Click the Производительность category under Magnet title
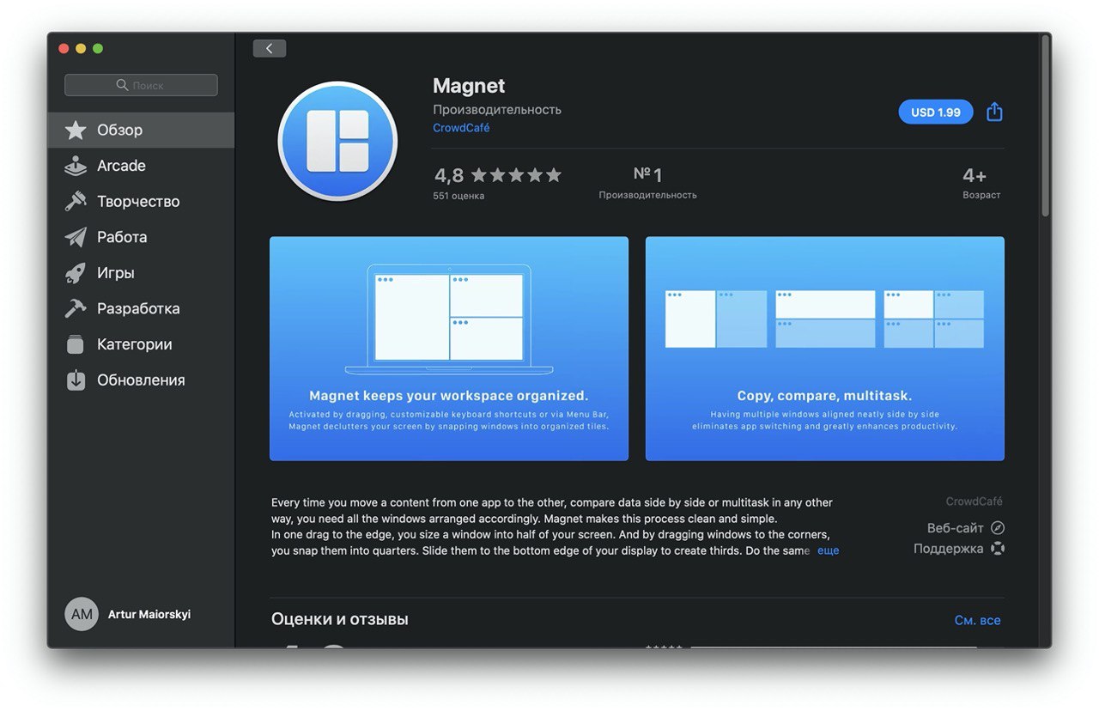1099x711 pixels. [497, 110]
